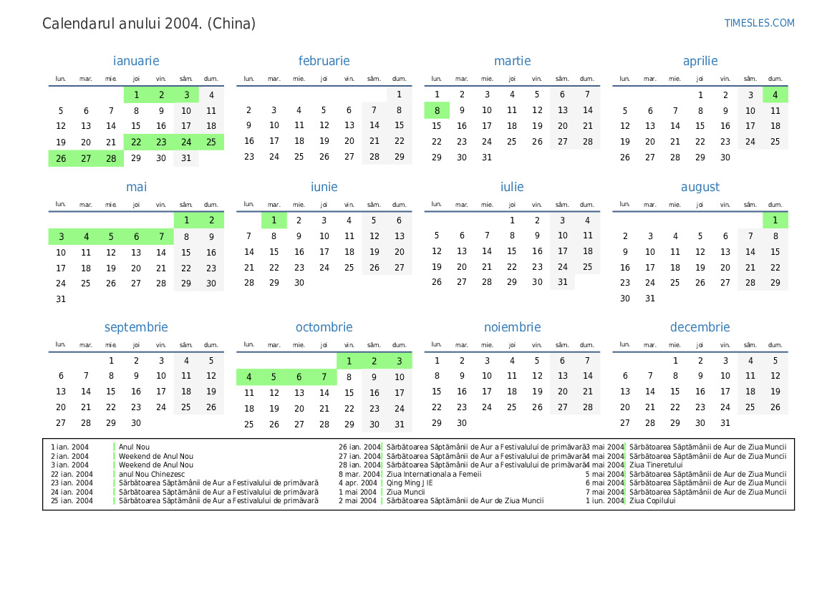Image resolution: width=837 pixels, height=592 pixels.
Task: Click green marker beside Ziua Internationala a Femeii
Action: coord(383,474)
